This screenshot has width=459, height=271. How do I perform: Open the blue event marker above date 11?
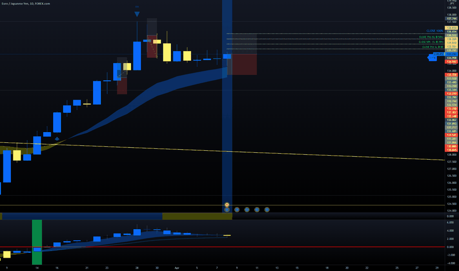point(257,209)
